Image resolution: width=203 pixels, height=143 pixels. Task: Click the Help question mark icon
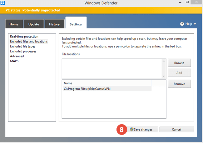182,24
